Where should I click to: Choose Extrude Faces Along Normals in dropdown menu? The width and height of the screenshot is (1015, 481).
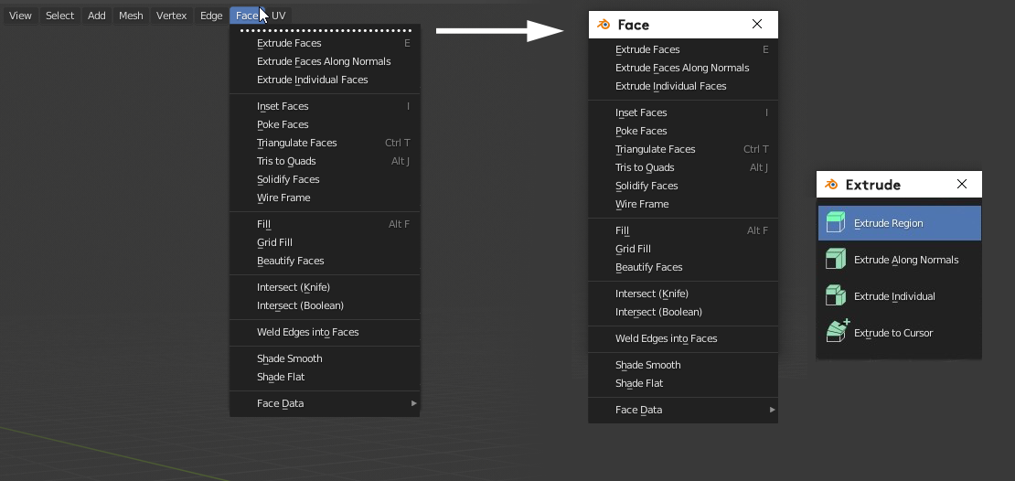pos(325,61)
